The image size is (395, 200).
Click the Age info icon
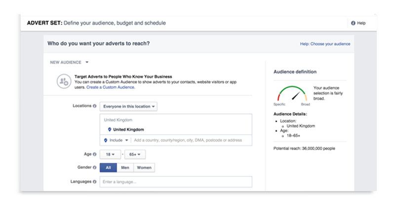94,154
